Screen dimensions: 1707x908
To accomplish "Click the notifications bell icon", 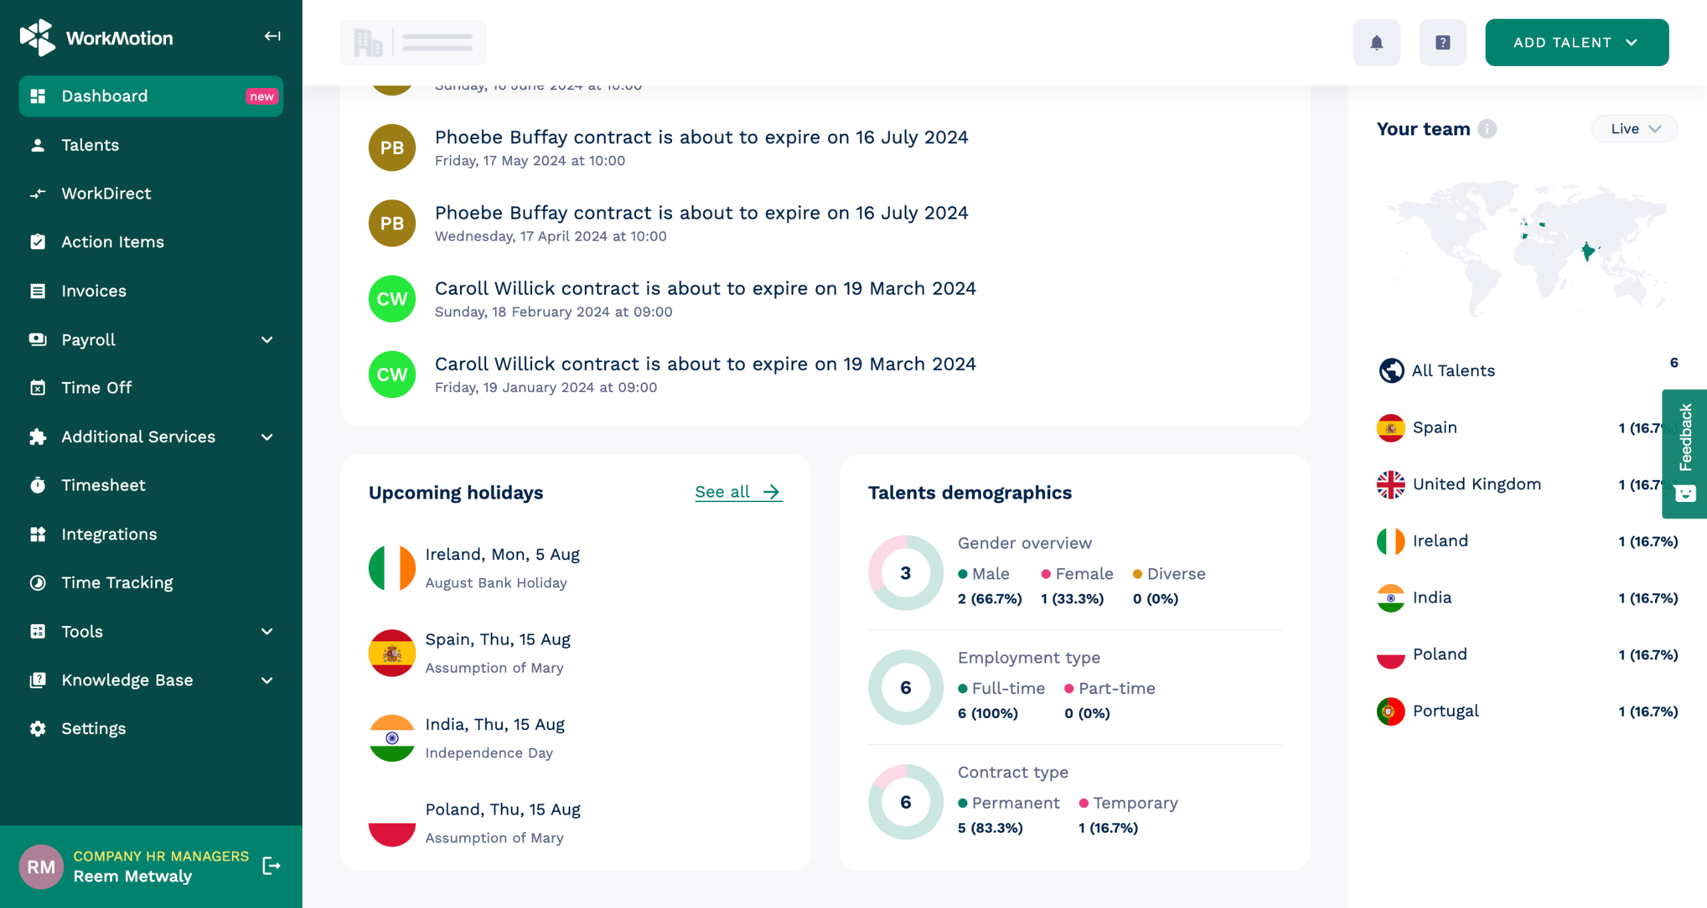I will 1376,43.
